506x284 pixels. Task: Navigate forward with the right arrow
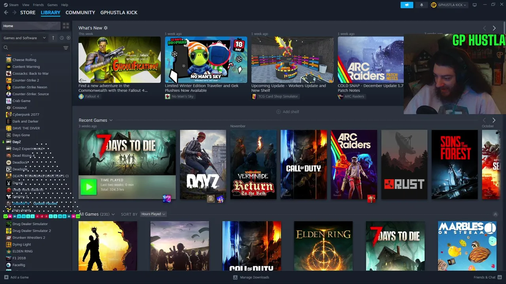tap(14, 13)
